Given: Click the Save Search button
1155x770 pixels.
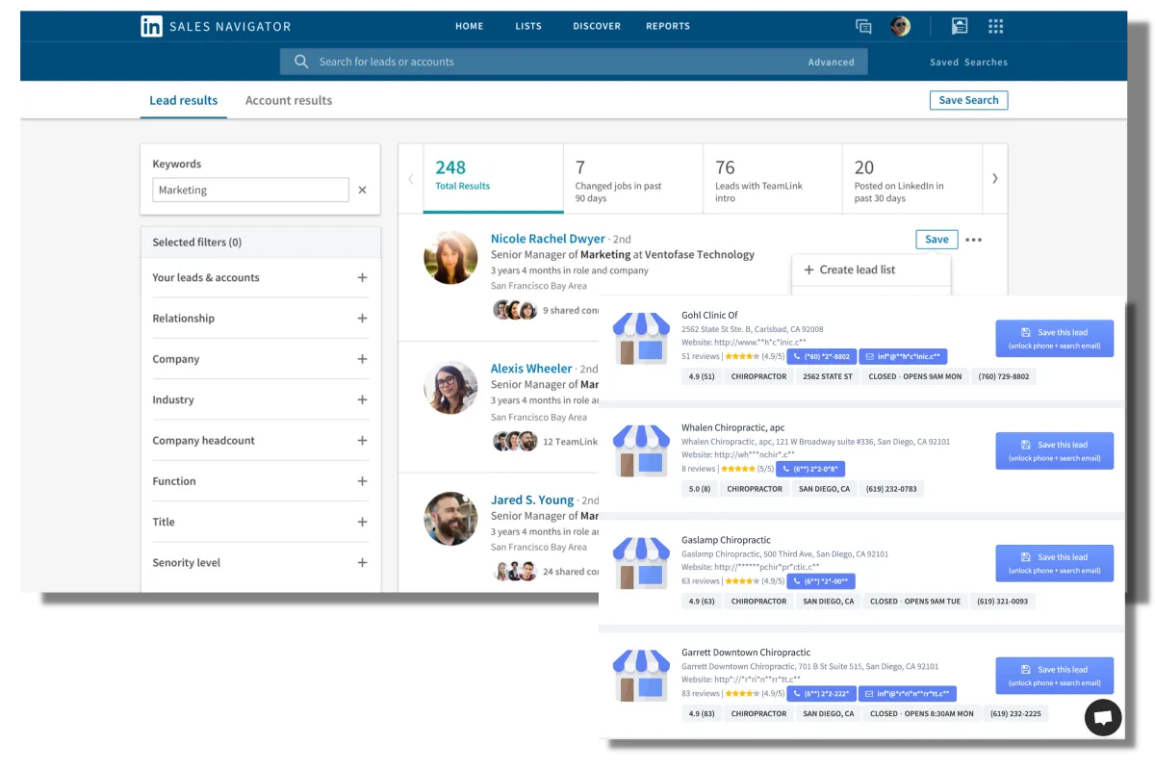Looking at the screenshot, I should [x=968, y=100].
